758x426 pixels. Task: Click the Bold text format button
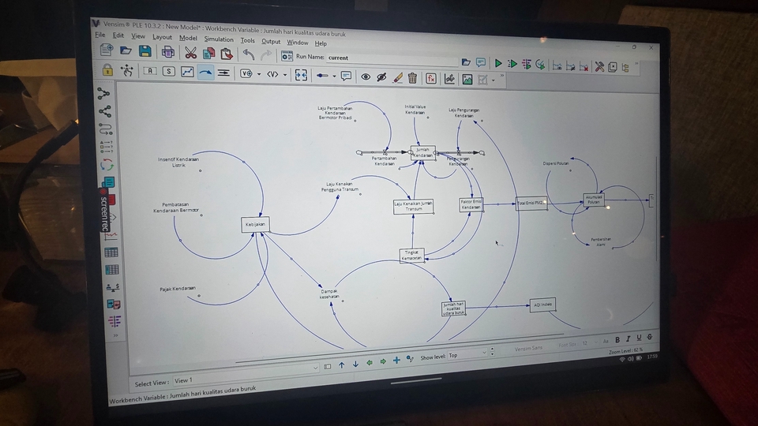click(617, 339)
